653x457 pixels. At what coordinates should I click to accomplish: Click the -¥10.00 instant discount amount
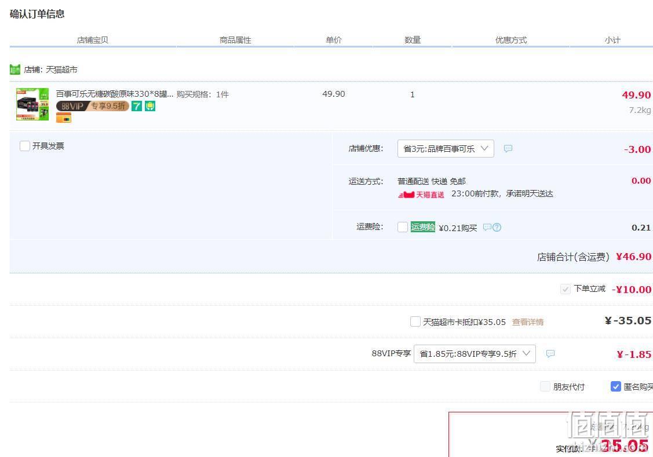[x=632, y=289]
